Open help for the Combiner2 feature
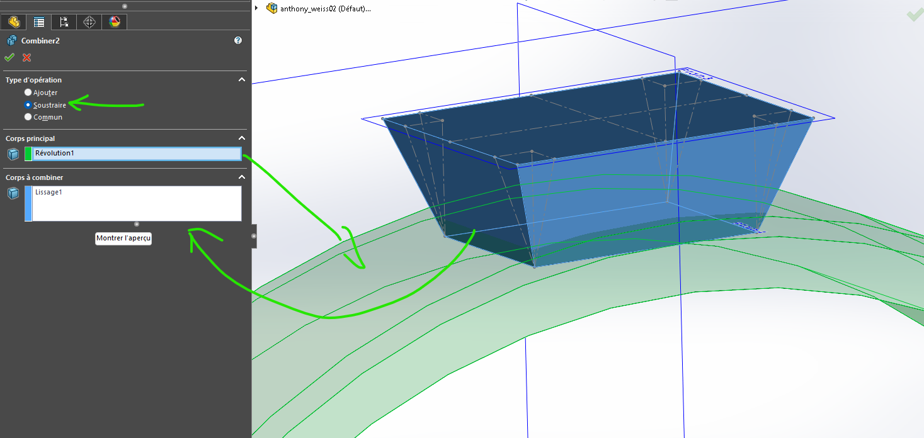924x438 pixels. [238, 40]
